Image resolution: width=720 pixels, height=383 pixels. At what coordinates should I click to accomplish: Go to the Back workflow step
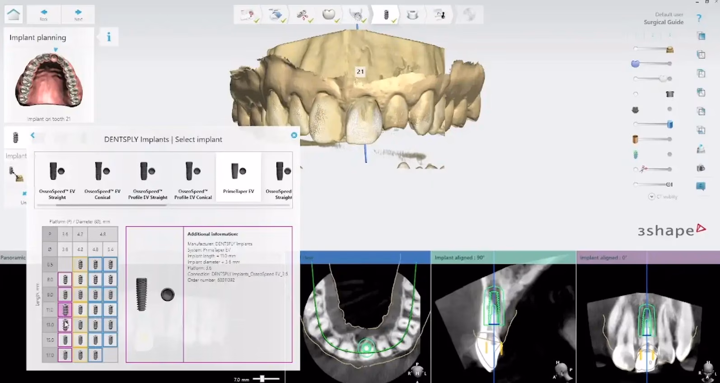(44, 14)
